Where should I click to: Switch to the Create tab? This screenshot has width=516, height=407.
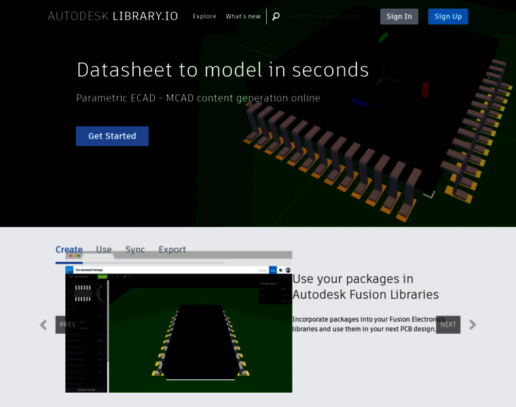click(69, 250)
